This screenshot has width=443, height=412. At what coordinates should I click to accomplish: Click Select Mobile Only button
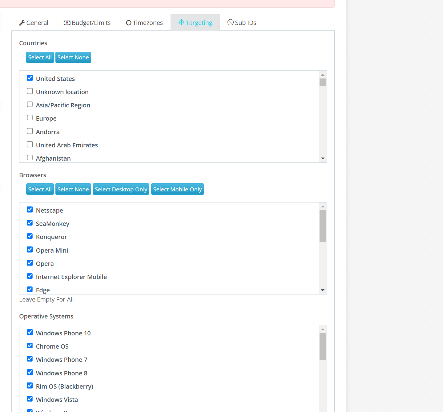177,189
